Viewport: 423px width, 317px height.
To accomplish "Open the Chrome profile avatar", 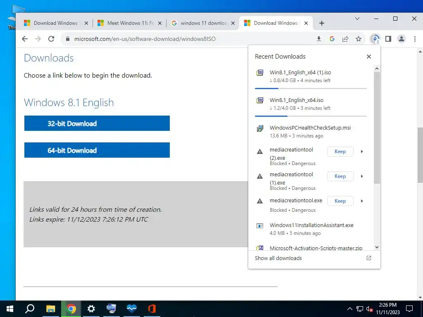I will click(x=402, y=39).
